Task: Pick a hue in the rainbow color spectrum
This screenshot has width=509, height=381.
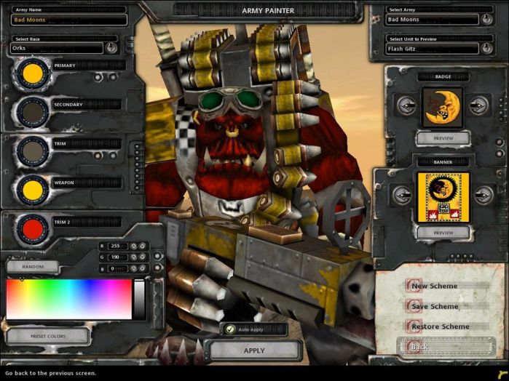Action: point(69,300)
